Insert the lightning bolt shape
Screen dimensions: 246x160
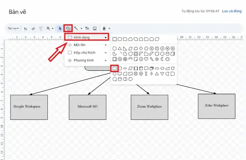click(151, 59)
